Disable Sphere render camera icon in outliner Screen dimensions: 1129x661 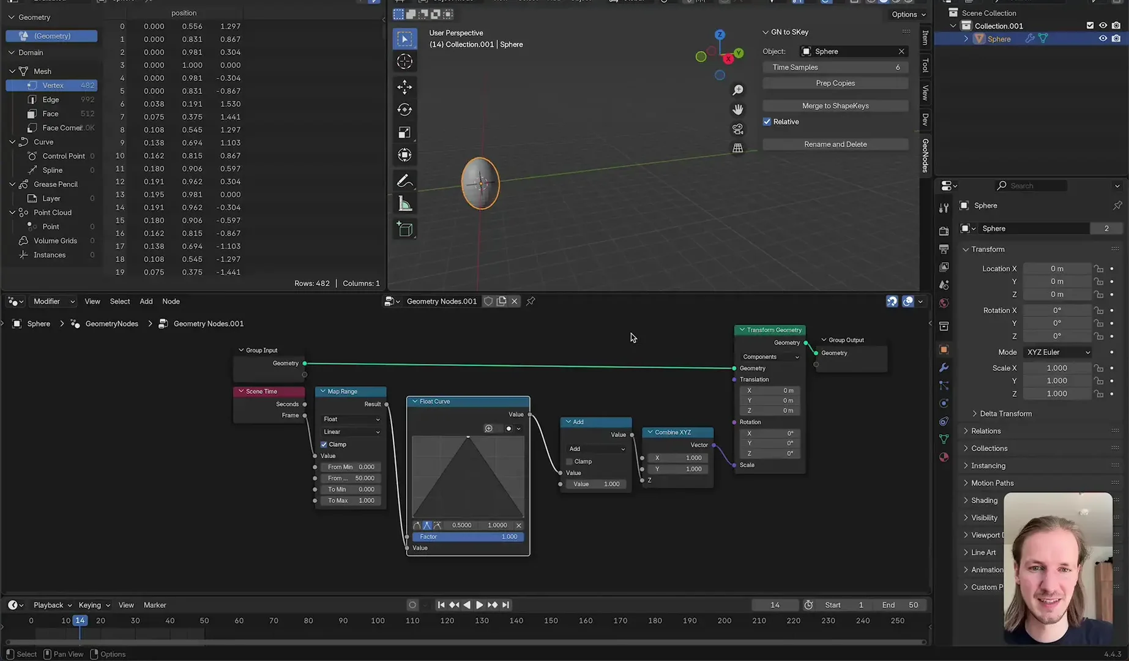[1116, 39]
